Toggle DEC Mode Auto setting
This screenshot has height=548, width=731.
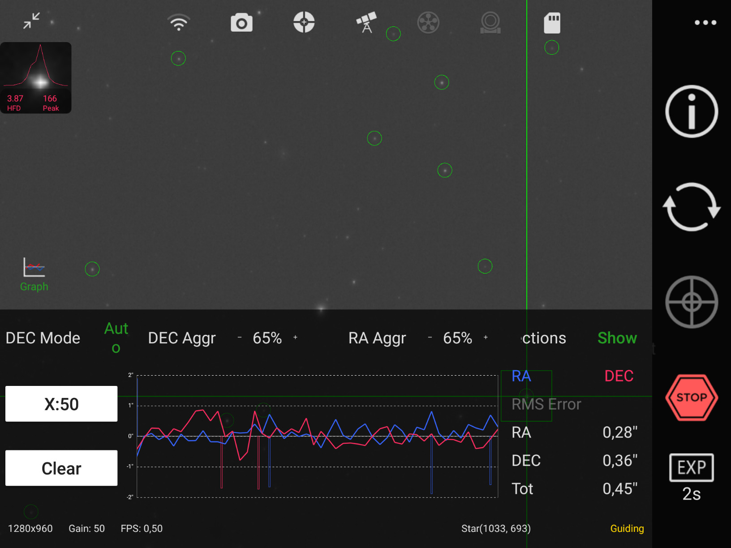tap(116, 338)
